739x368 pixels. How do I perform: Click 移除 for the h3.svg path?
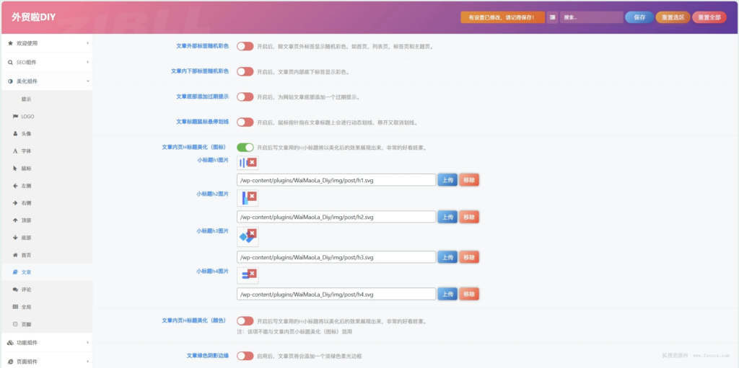(469, 257)
